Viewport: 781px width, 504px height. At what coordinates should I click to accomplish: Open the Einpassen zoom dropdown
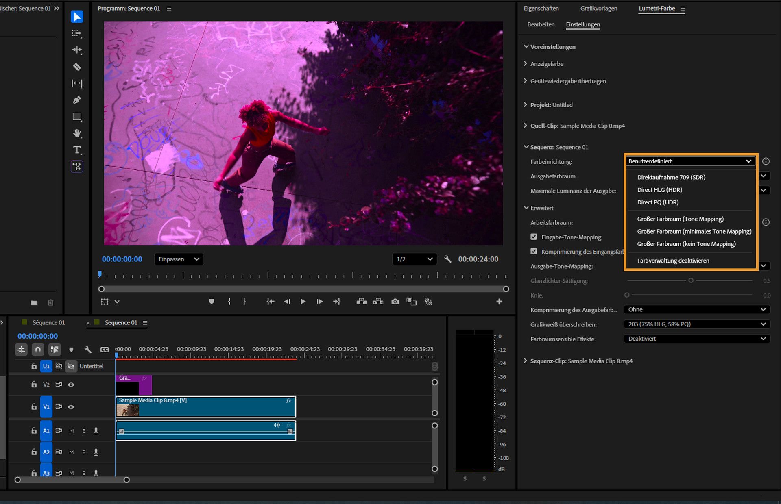coord(179,259)
